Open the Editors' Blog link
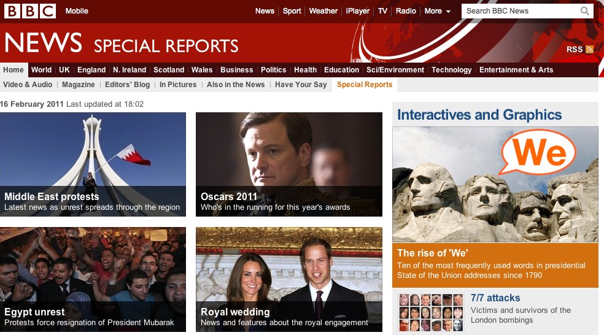This screenshot has width=604, height=335. 127,85
